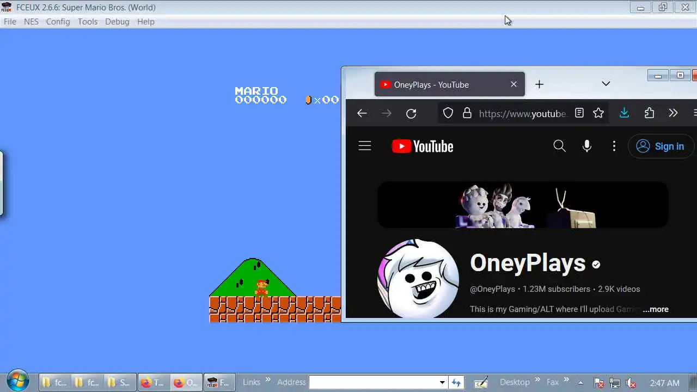Click the Sign in button on YouTube

[661, 146]
